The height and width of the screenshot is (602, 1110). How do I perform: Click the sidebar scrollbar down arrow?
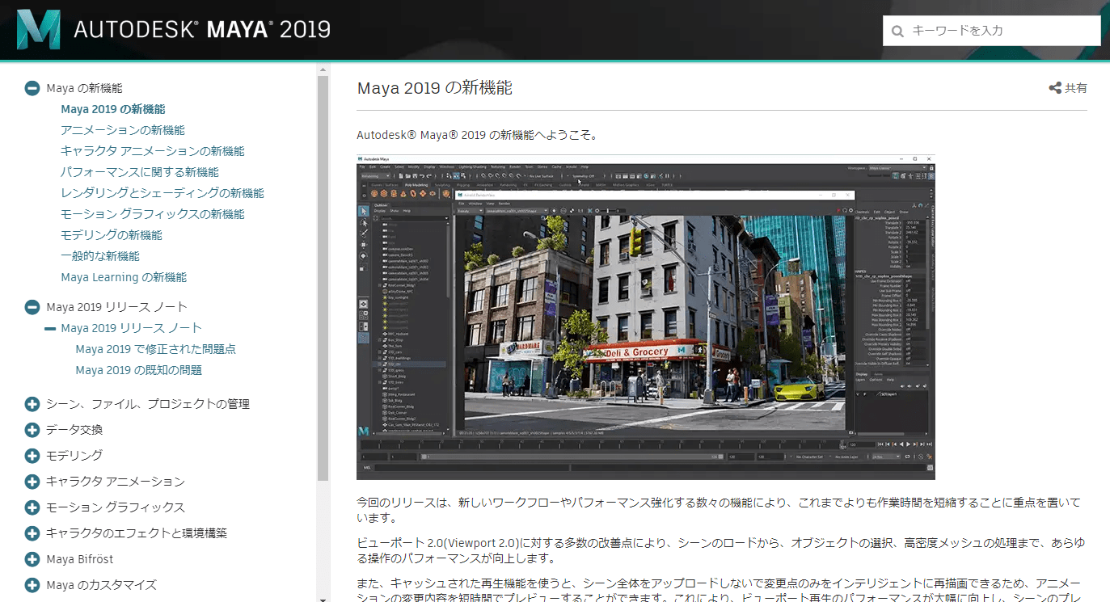[x=323, y=599]
